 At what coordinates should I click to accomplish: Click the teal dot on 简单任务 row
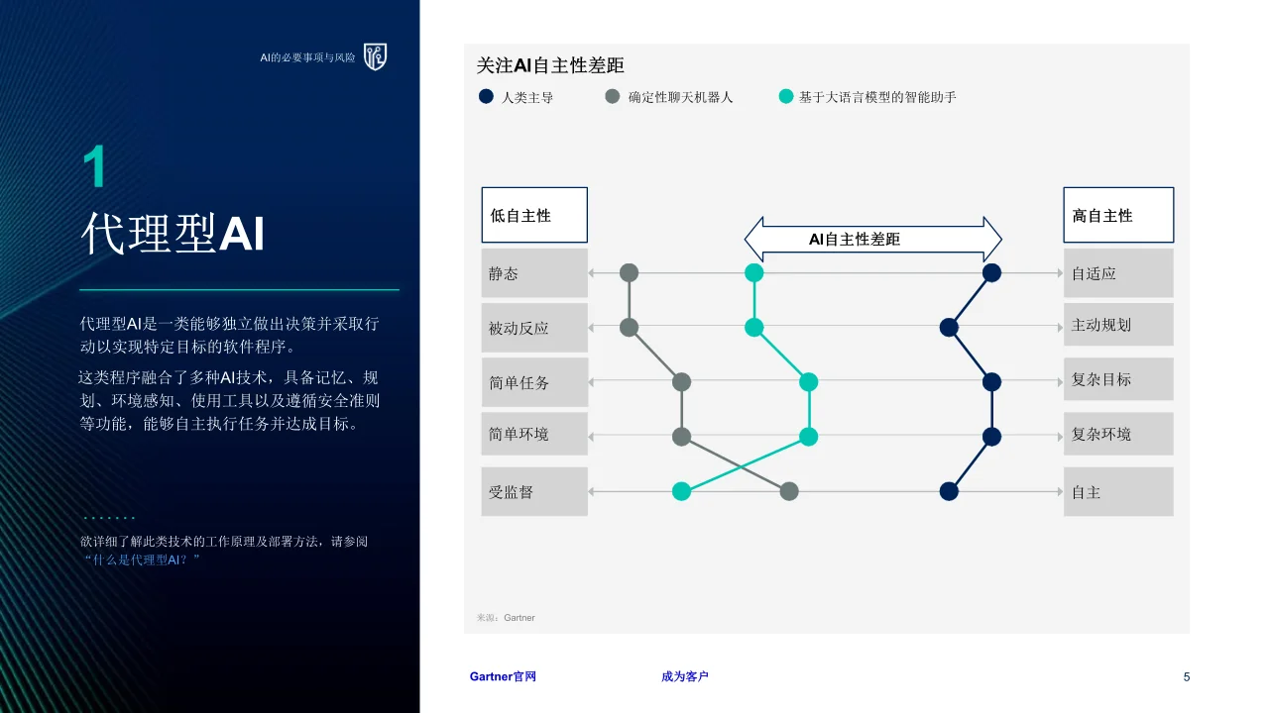point(809,381)
